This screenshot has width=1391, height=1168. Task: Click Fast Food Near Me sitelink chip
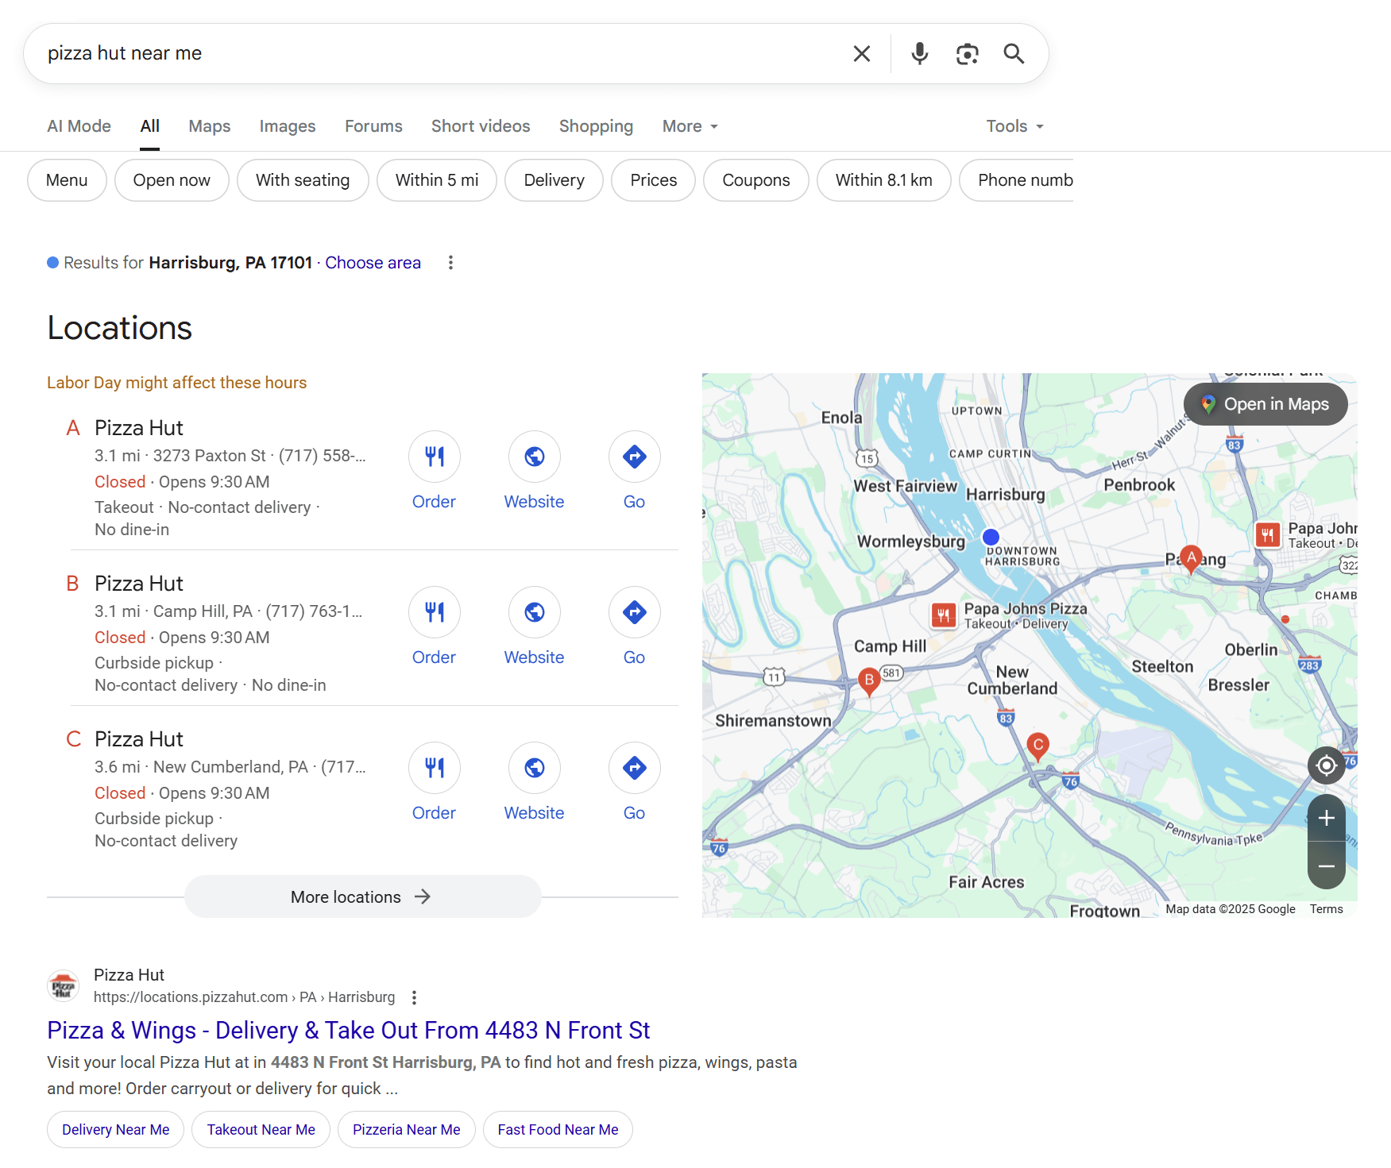558,1129
